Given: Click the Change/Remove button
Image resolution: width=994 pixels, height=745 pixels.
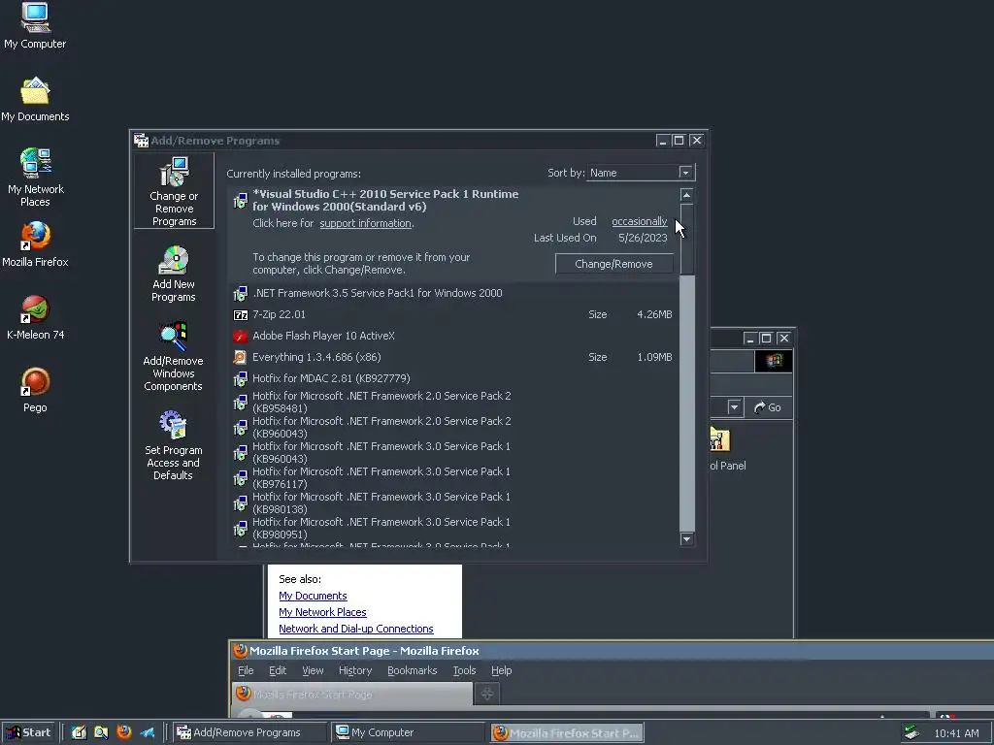Looking at the screenshot, I should click(x=613, y=264).
